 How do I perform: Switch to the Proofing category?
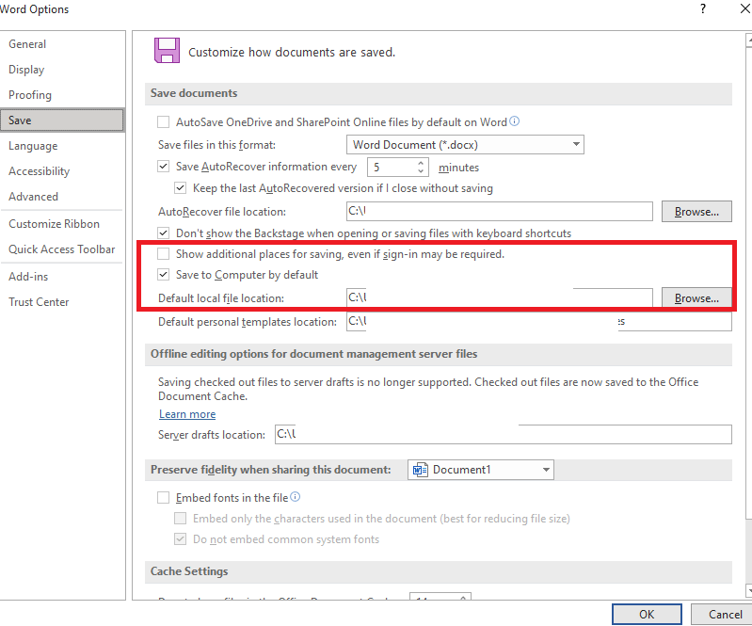click(x=30, y=95)
